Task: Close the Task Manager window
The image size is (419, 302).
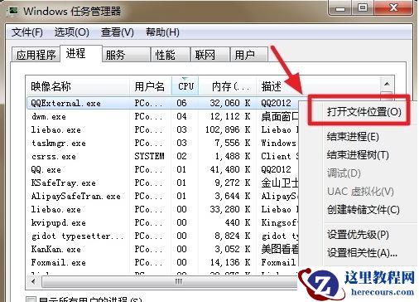Action: (393, 8)
